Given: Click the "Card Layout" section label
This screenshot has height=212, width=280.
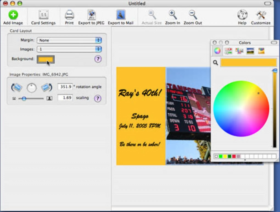Looking at the screenshot, I should [21, 31].
